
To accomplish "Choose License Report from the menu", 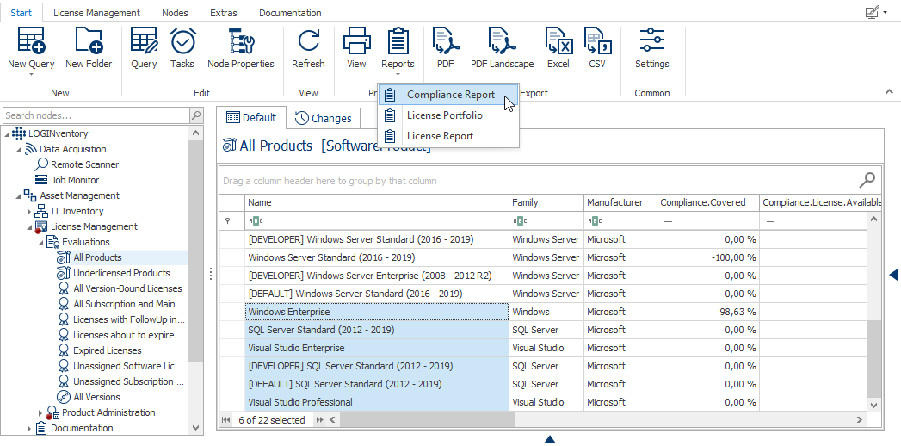I will click(448, 136).
